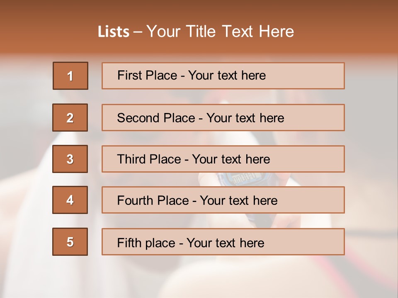Select the number 1 box
The height and width of the screenshot is (298, 398).
tap(70, 76)
